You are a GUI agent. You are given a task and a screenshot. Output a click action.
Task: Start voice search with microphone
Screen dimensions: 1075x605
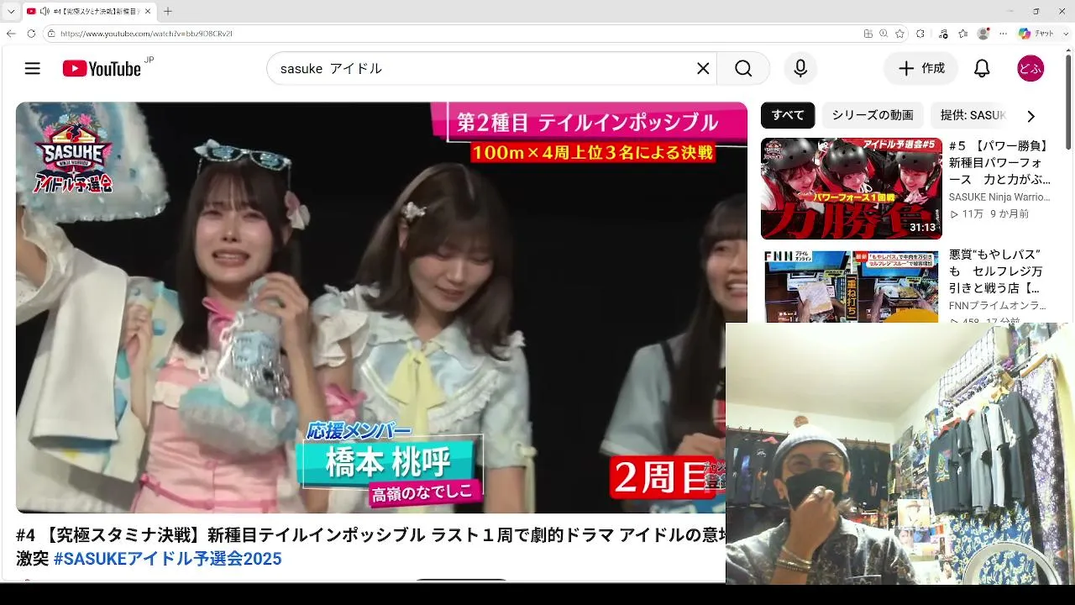[800, 69]
